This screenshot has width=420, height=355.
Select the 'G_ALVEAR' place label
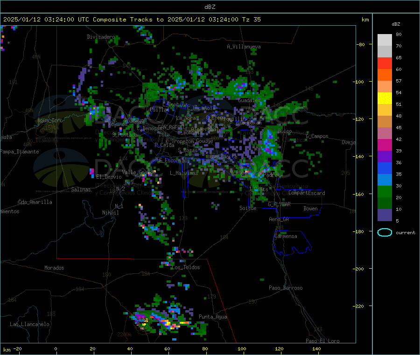pos(279,204)
